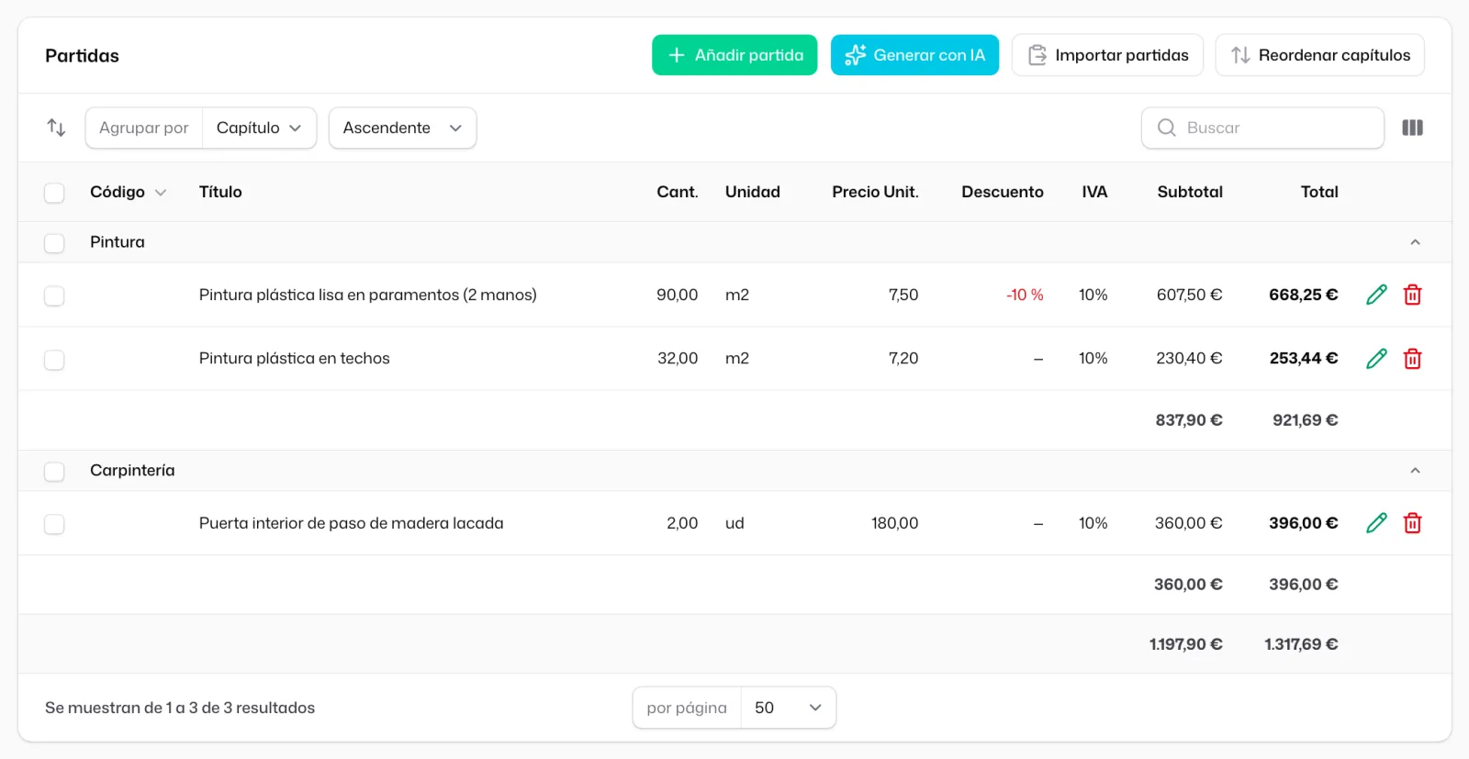
Task: Click the Carpintería chapter name
Action: tap(132, 470)
